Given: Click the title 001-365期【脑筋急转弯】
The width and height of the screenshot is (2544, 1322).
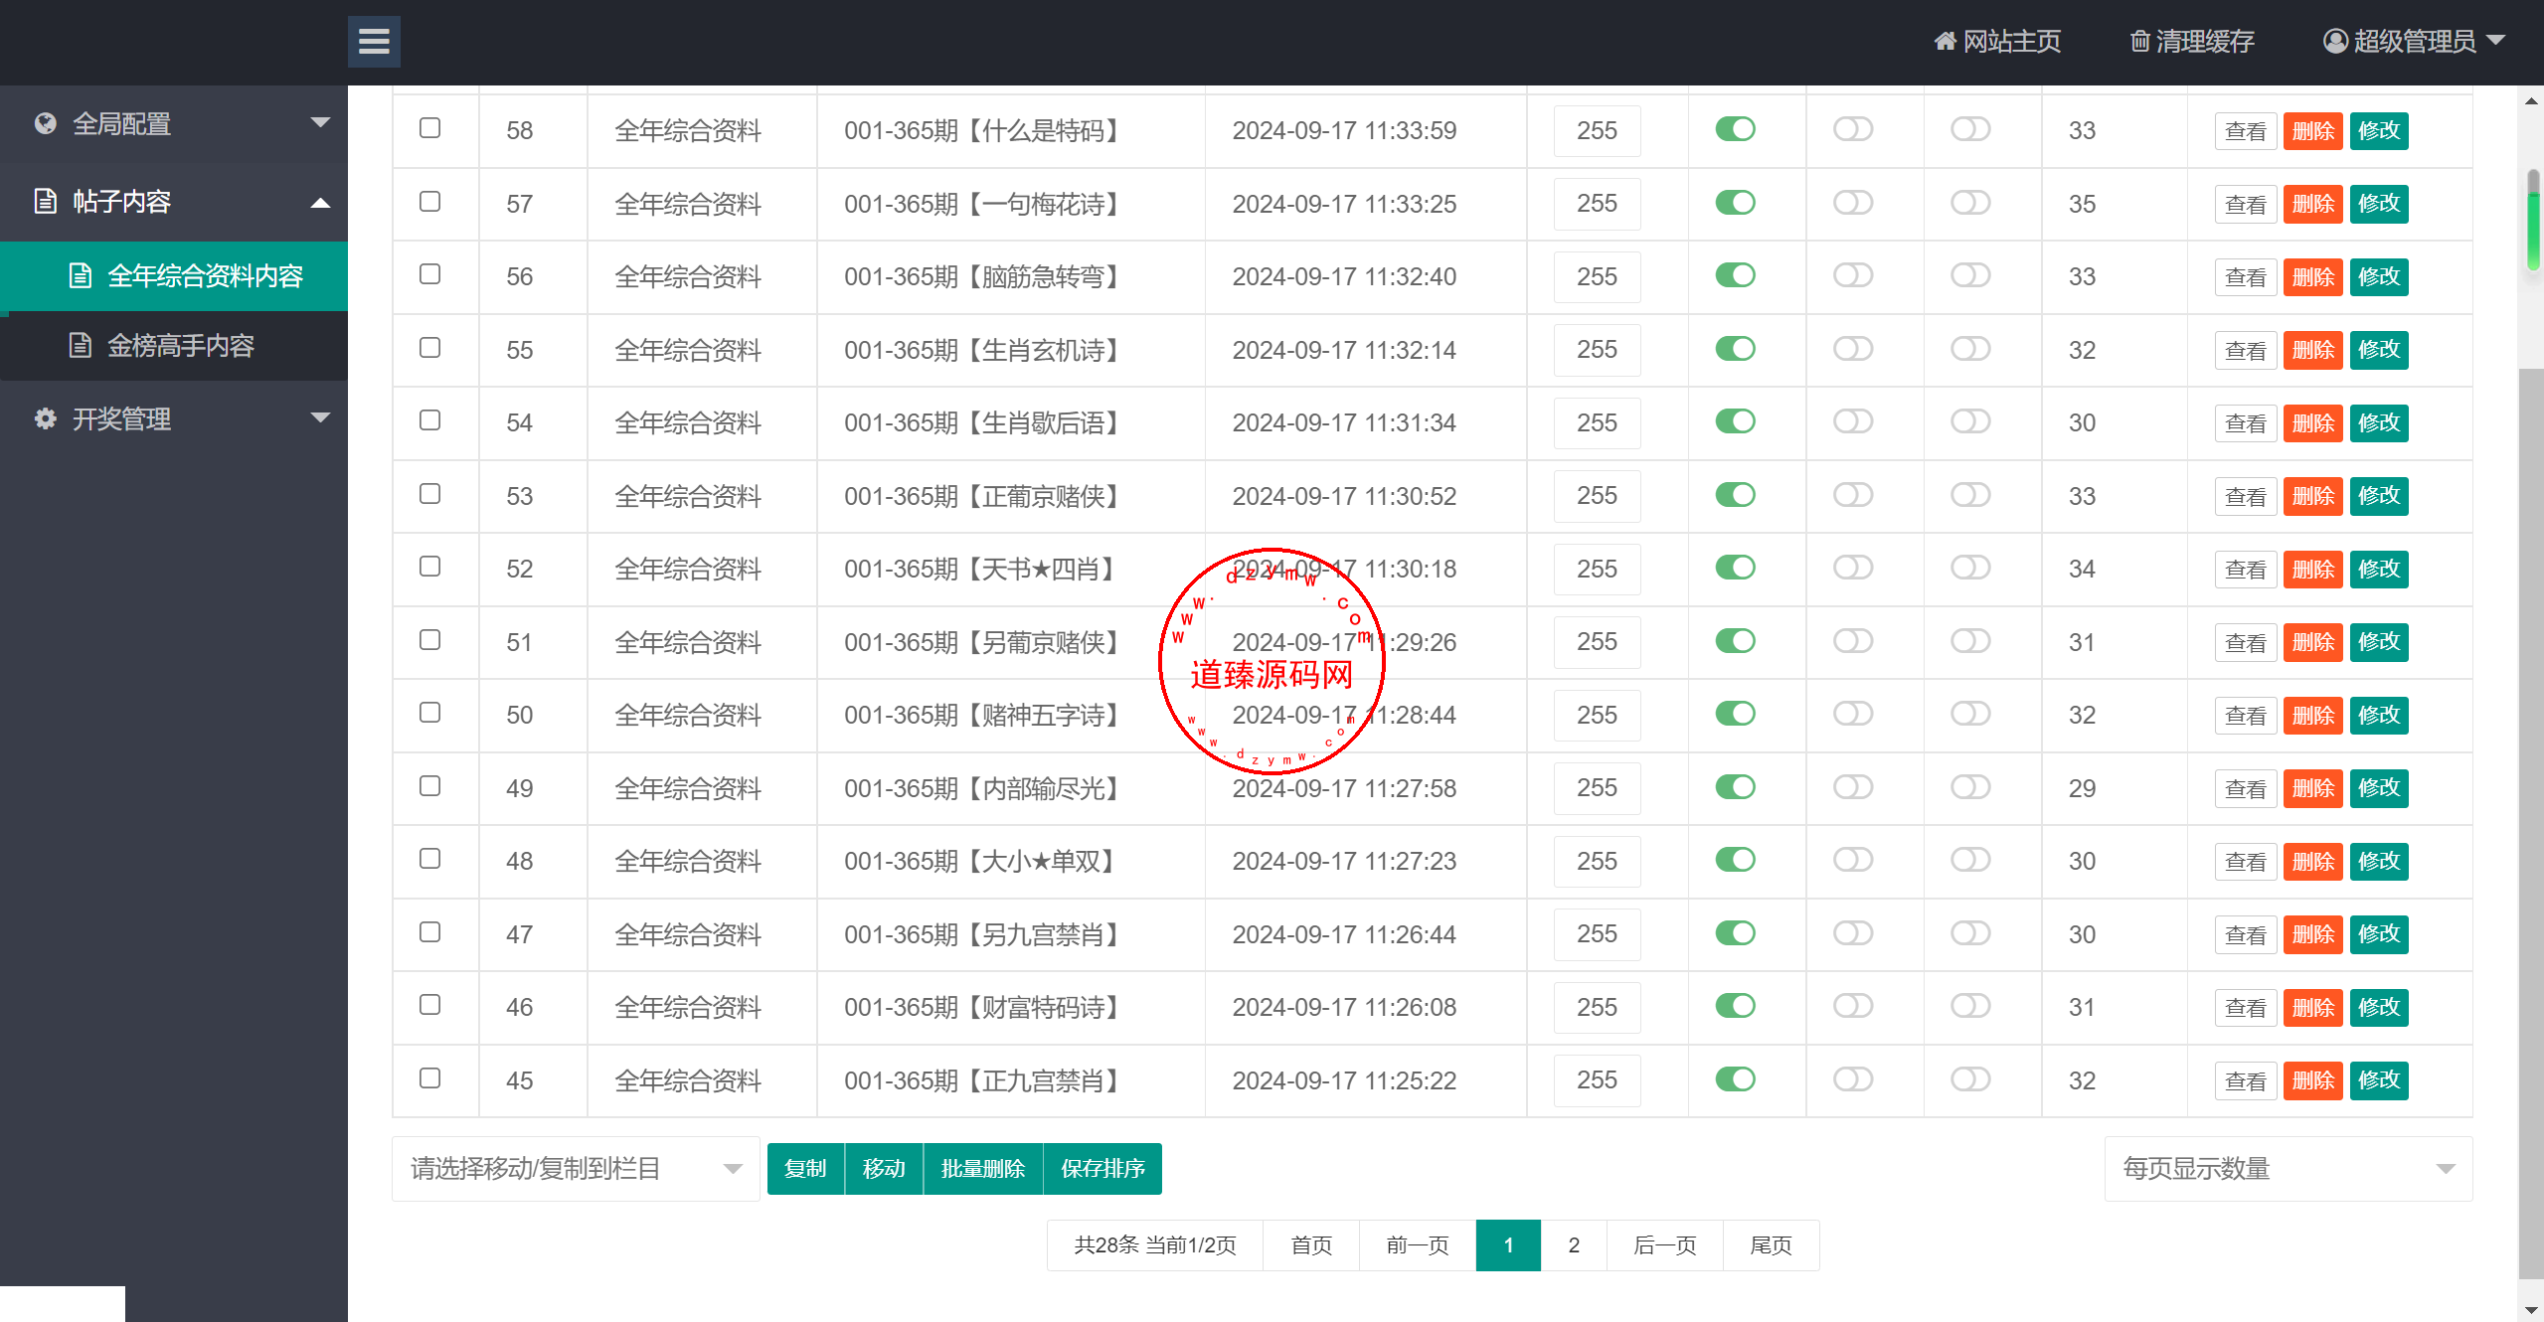Looking at the screenshot, I should coord(983,276).
